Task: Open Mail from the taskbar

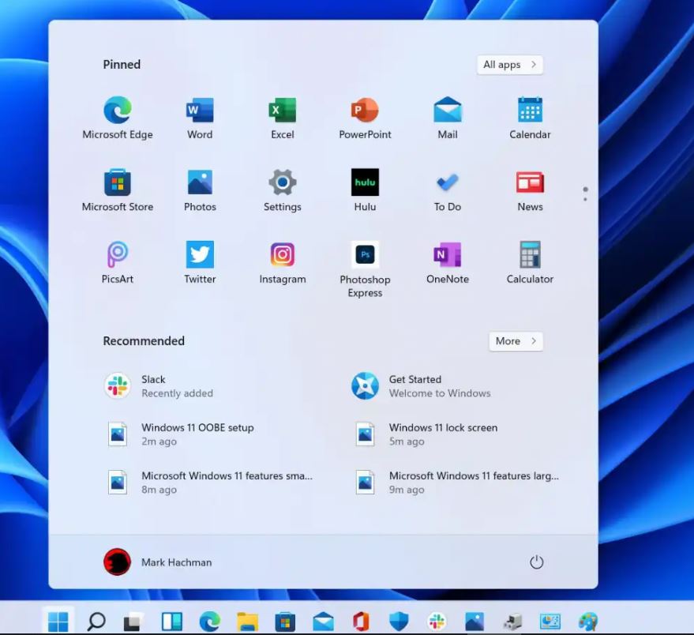Action: coord(323,622)
